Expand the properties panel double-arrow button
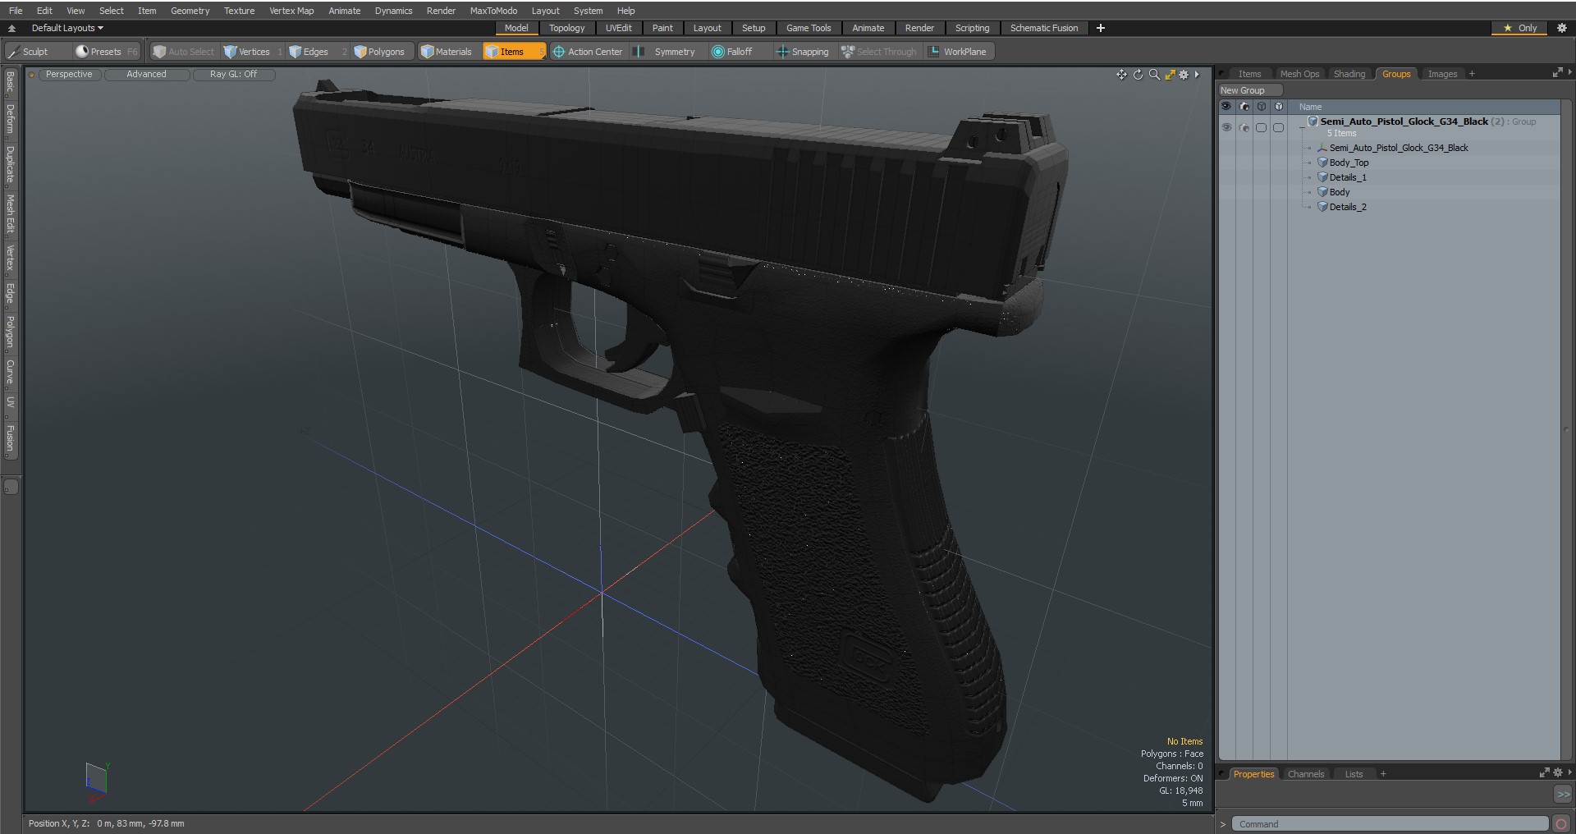 coord(1563,795)
